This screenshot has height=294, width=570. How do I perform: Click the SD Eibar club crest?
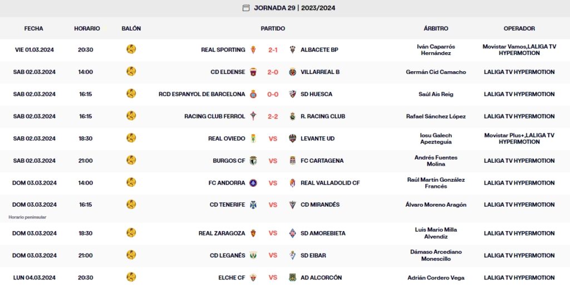(x=292, y=256)
